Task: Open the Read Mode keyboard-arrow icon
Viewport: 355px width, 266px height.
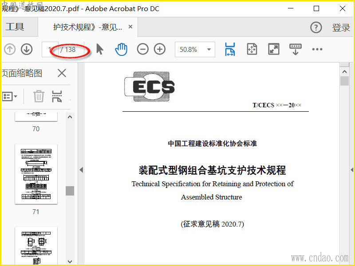Action: point(296,49)
